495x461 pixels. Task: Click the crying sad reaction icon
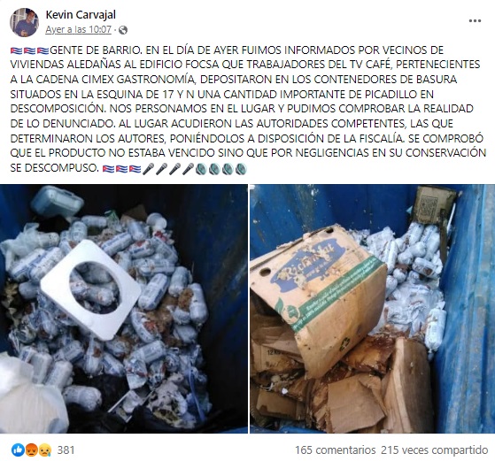(45, 450)
